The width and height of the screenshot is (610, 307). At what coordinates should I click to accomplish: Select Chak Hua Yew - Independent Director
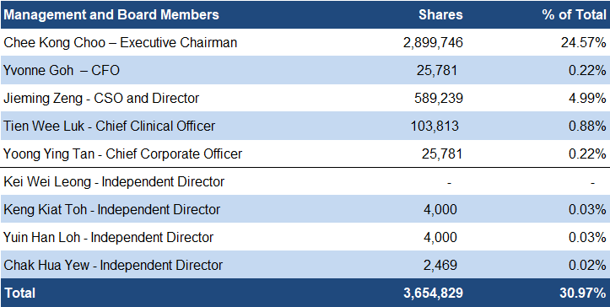[113, 266]
